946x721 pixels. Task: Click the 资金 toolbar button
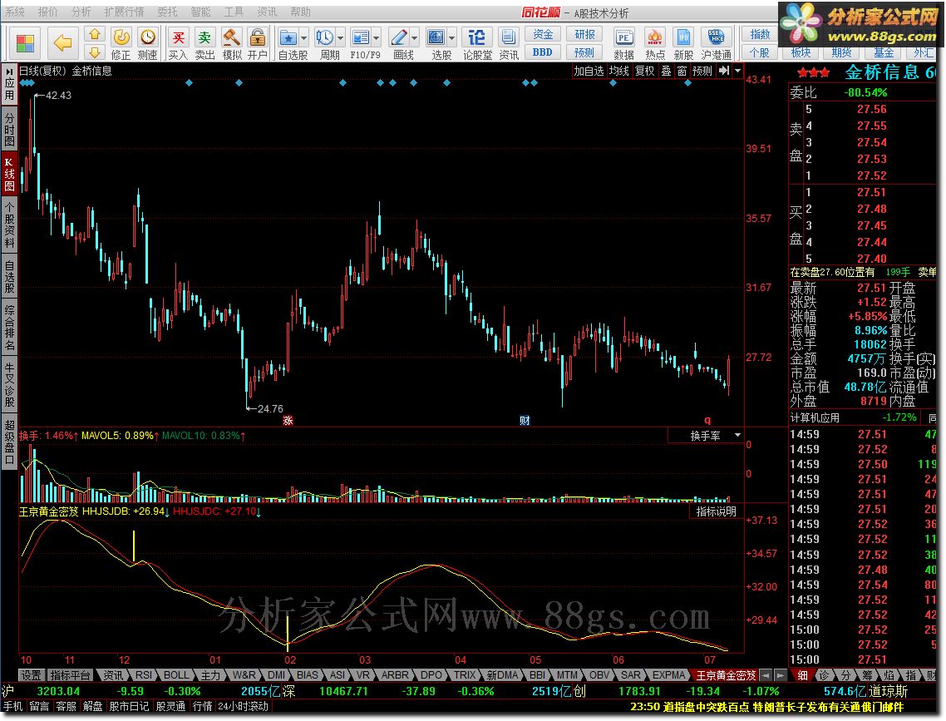pos(542,34)
